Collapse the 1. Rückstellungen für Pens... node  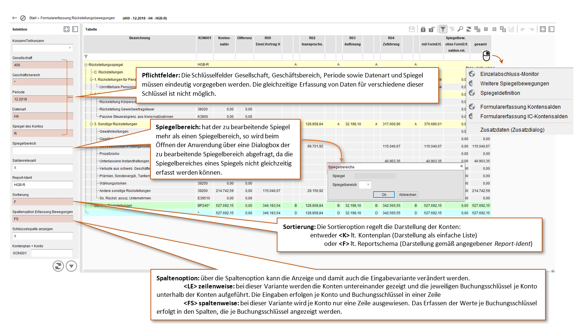coord(91,80)
